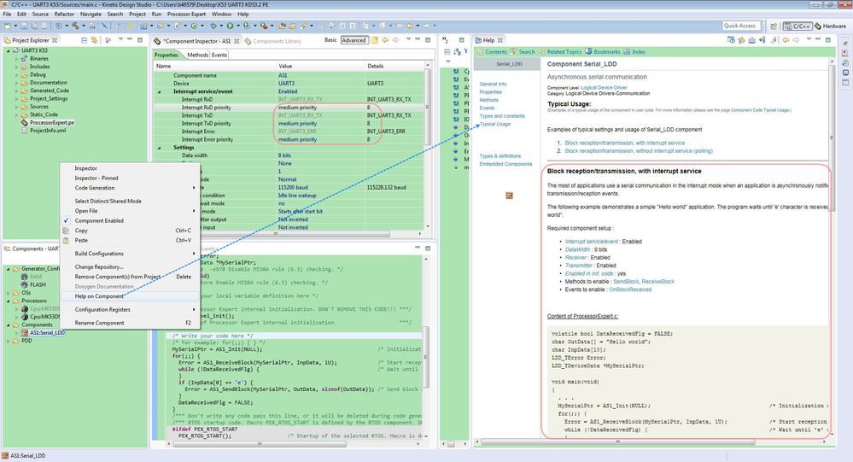The width and height of the screenshot is (853, 462).
Task: Collapse the Generator_Configurations node
Action: click(x=9, y=269)
